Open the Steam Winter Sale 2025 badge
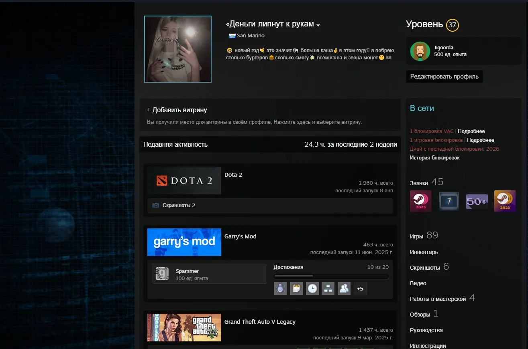The image size is (528, 349). (420, 201)
